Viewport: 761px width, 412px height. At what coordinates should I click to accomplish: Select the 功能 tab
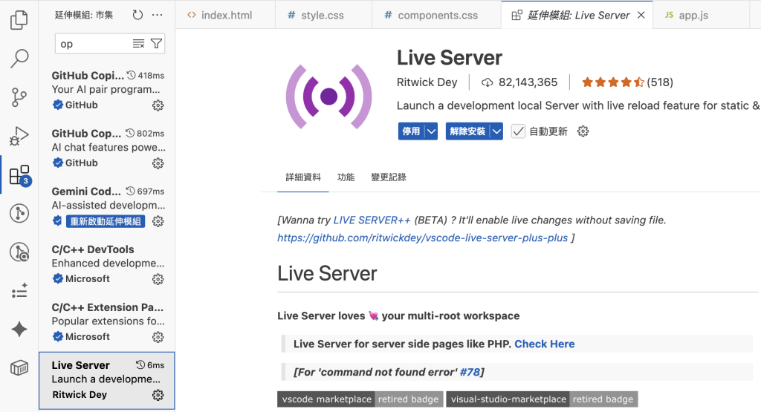[x=346, y=177]
